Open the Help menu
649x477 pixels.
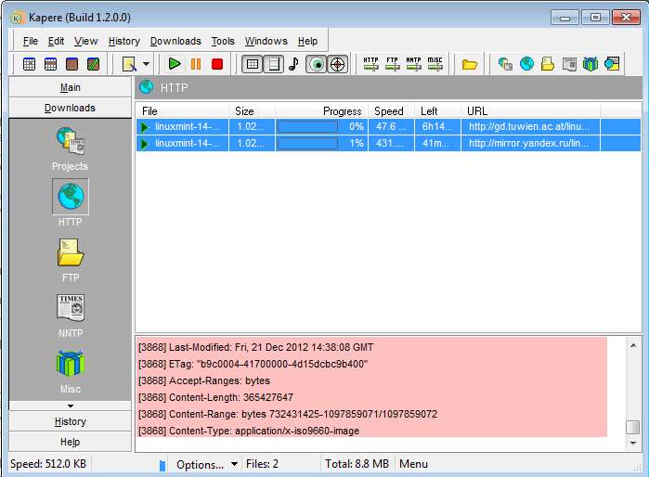pyautogui.click(x=307, y=41)
